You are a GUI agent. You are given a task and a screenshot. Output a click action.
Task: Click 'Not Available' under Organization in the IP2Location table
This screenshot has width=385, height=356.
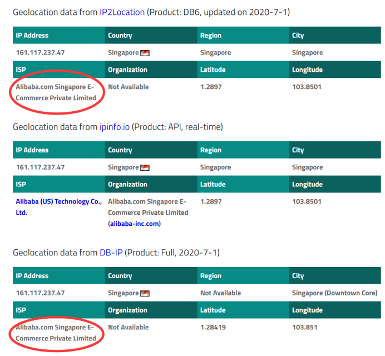[129, 87]
